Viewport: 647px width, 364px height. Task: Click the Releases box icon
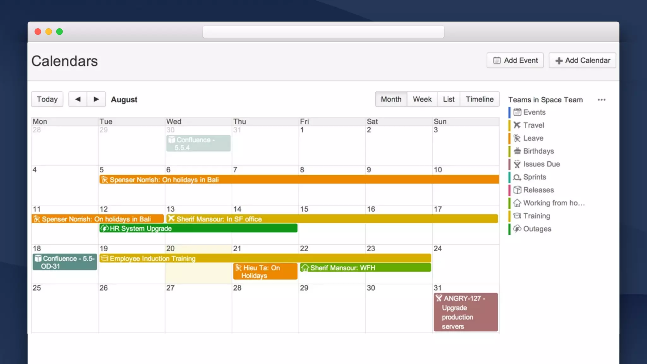517,190
